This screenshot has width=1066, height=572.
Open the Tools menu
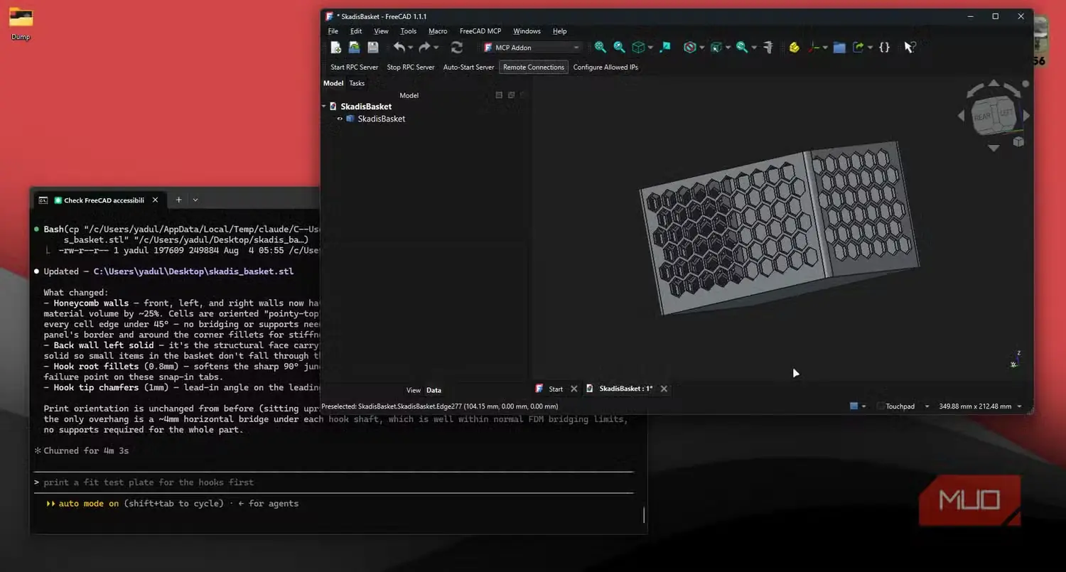coord(409,31)
